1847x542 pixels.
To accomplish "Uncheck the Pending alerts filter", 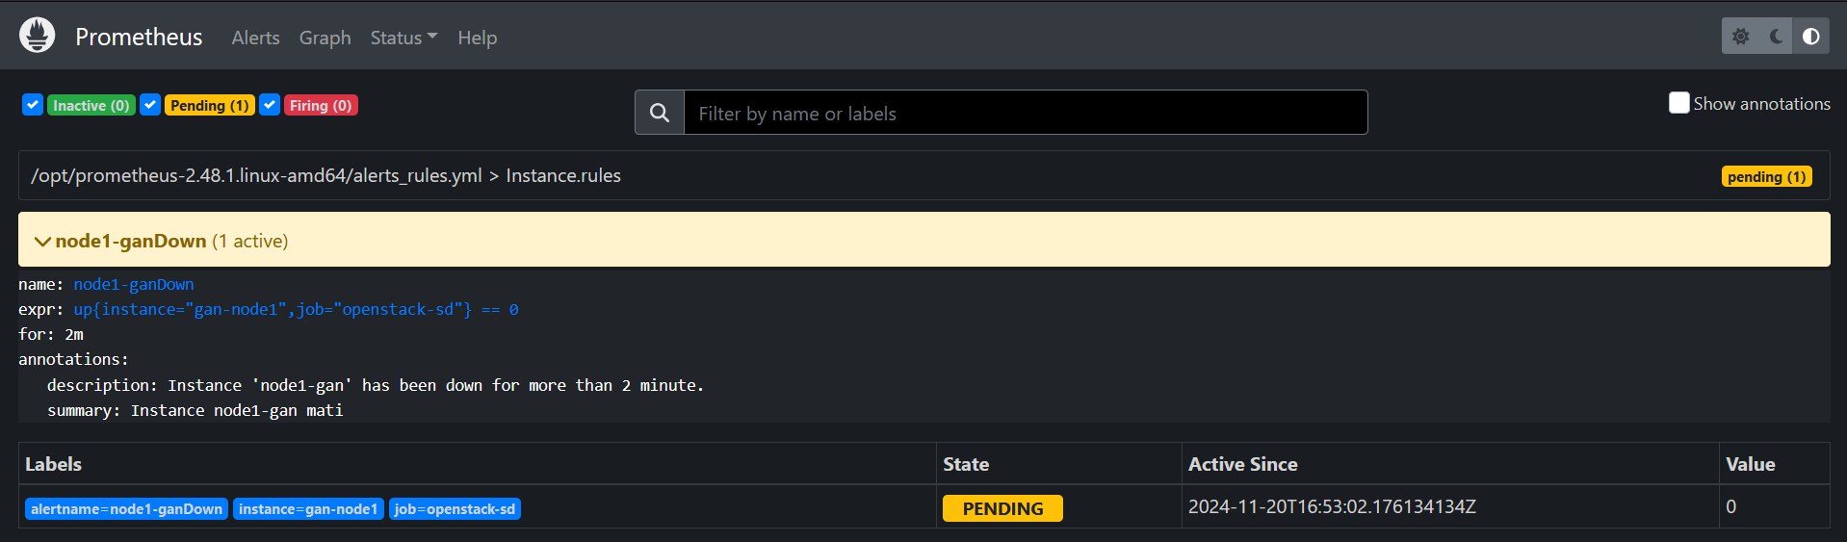I will click(150, 105).
